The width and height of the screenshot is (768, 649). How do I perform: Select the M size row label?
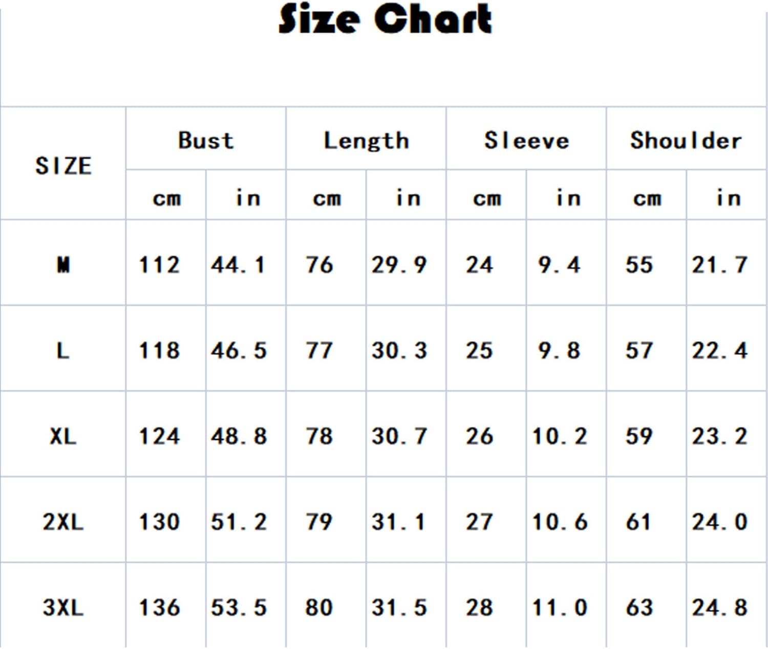click(x=63, y=264)
